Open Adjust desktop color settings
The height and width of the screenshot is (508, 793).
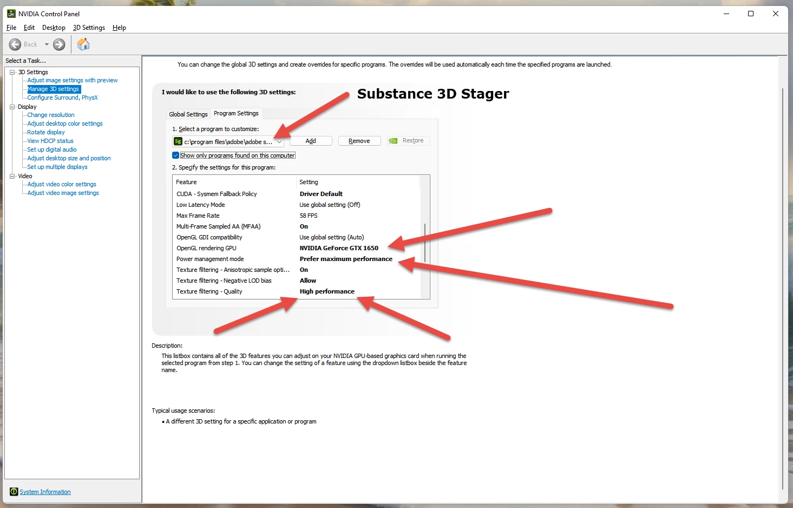(x=65, y=123)
